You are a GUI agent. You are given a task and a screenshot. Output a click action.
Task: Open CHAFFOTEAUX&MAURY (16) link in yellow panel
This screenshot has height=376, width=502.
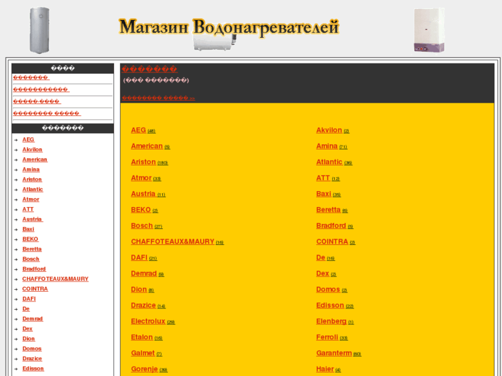(177, 241)
